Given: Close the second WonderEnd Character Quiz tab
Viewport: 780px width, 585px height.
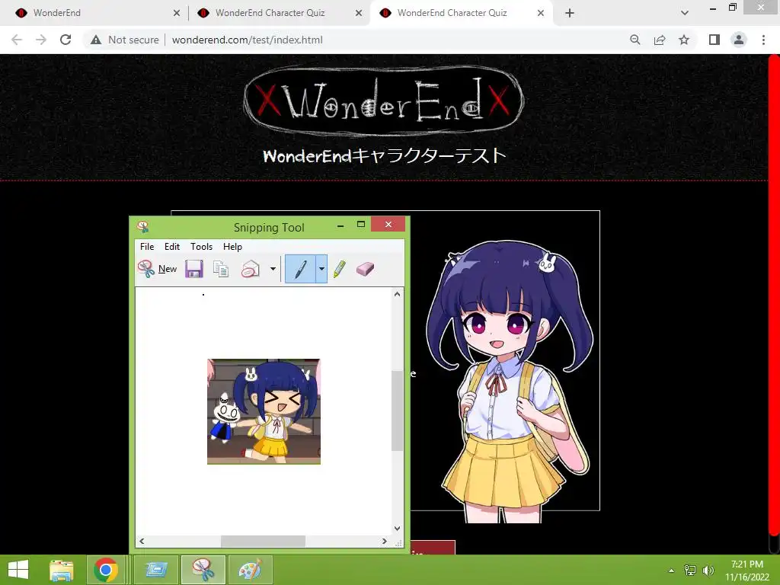Looking at the screenshot, I should (359, 14).
